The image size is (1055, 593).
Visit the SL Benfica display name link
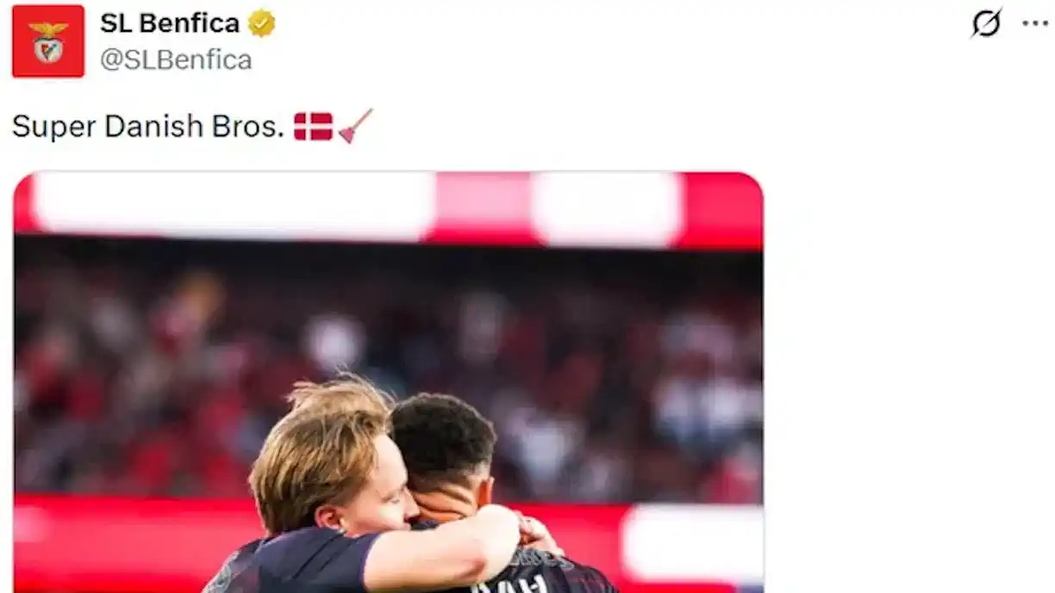pyautogui.click(x=170, y=23)
